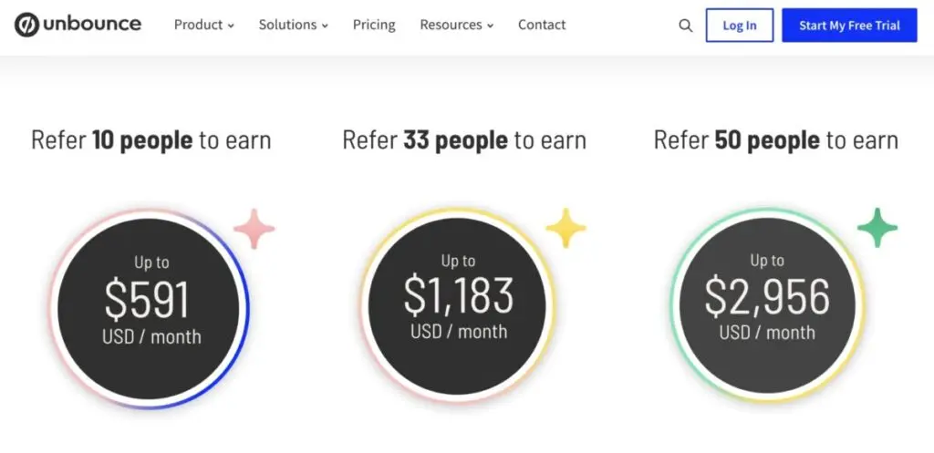Screen dimensions: 934x453
Task: Click the pink sparkle star icon
Action: coord(254,228)
